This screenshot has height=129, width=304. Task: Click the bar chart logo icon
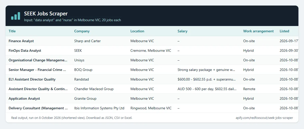(15, 16)
